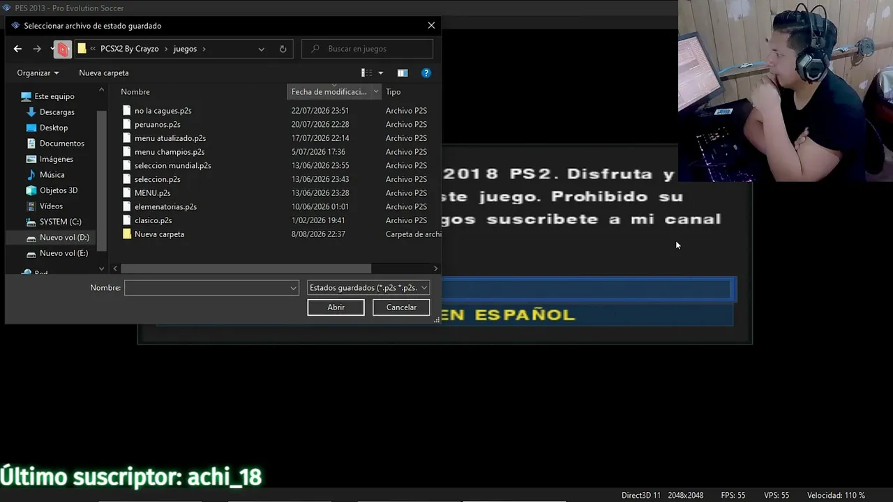Go back with the left arrow button
The width and height of the screenshot is (893, 502).
point(17,49)
